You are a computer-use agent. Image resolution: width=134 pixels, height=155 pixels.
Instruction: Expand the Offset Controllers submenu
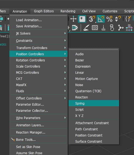point(39,98)
